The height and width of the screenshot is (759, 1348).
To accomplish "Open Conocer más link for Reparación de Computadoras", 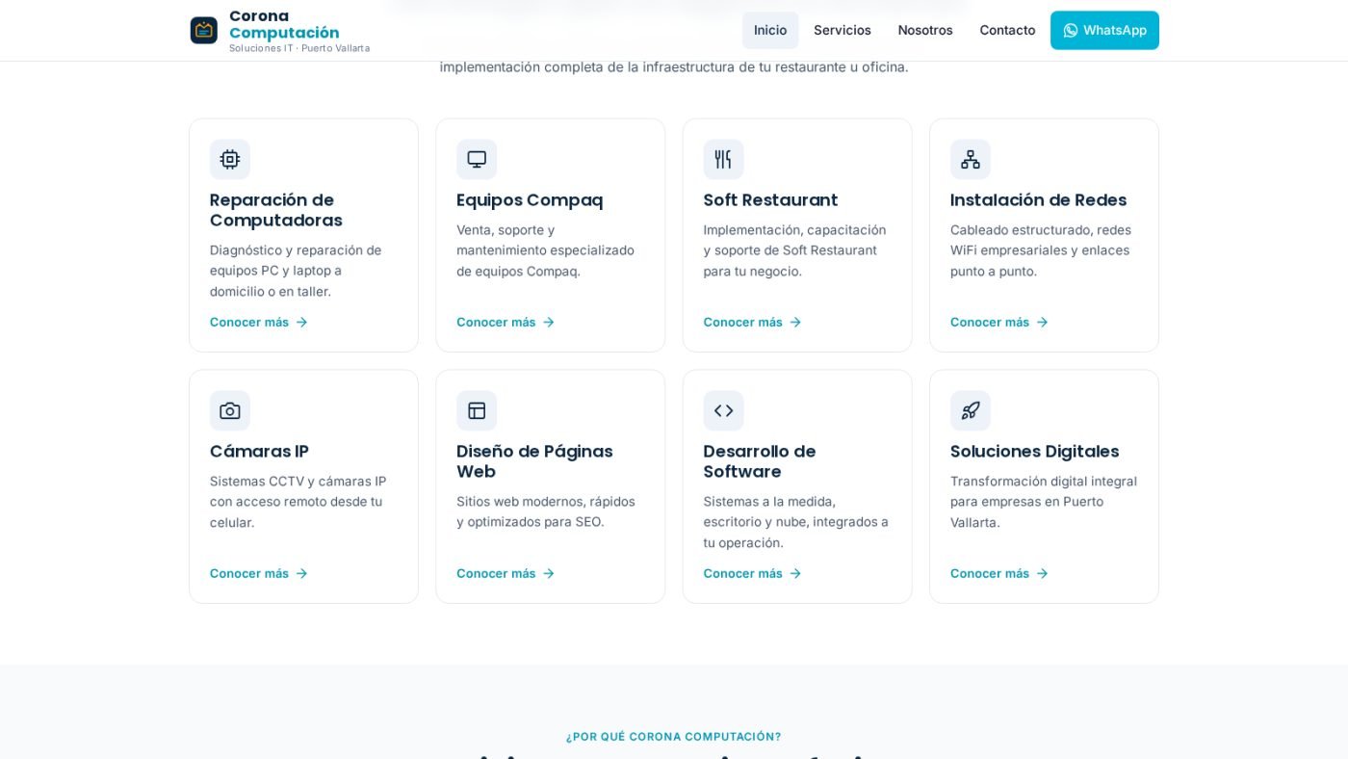I will click(259, 322).
